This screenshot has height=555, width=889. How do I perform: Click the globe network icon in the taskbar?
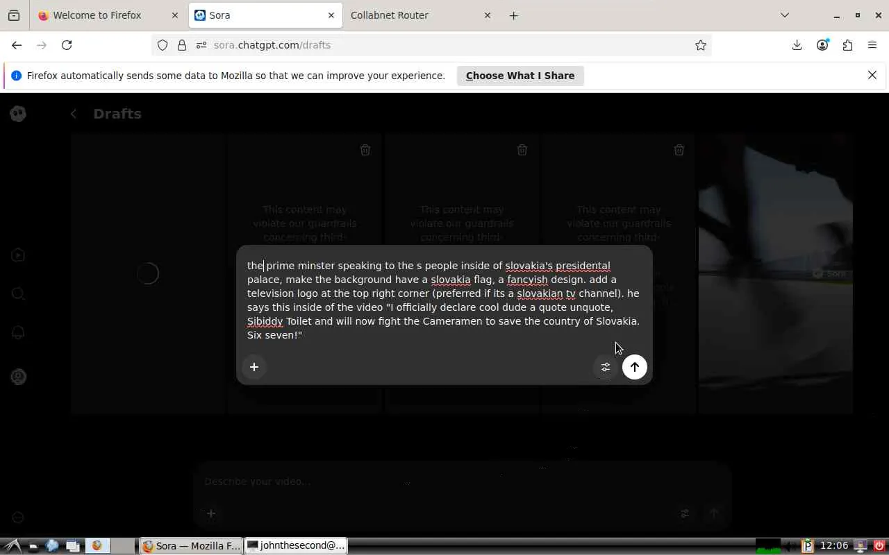coord(52,545)
